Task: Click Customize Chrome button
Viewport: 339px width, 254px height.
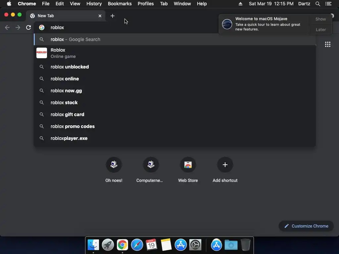Action: click(306, 226)
